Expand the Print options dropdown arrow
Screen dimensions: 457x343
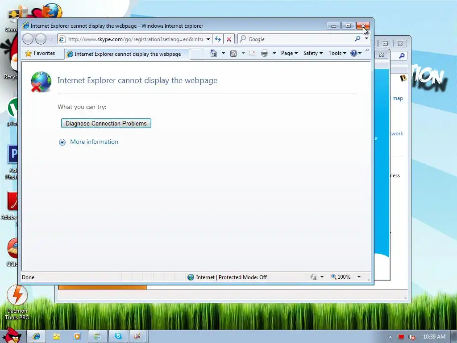274,53
